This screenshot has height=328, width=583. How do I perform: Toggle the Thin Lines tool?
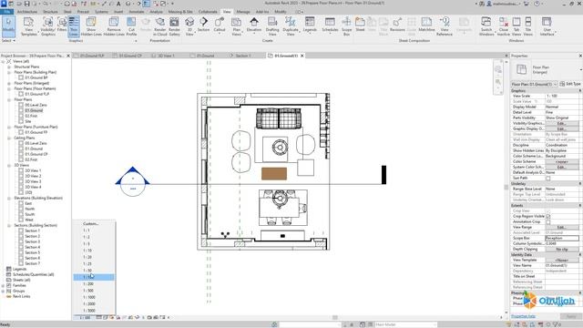[x=74, y=26]
